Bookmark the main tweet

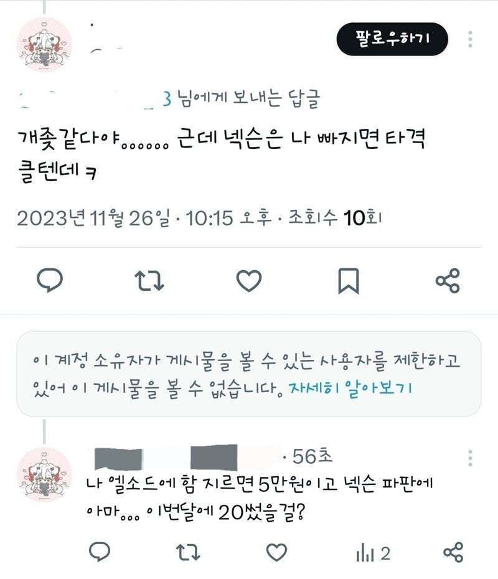coord(349,281)
